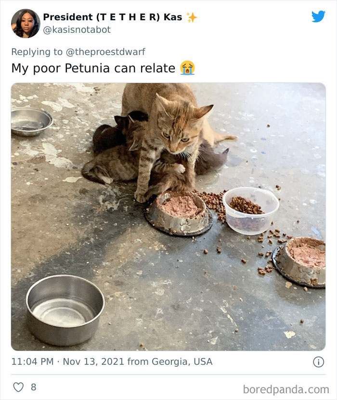Open the tweet info circle icon
The image size is (337, 400).
[x=318, y=362]
